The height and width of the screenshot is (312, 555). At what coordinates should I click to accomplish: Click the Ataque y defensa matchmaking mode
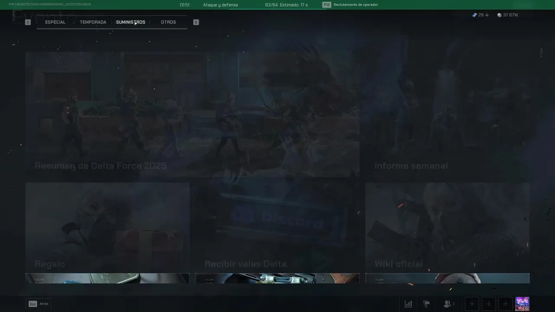coord(220,5)
